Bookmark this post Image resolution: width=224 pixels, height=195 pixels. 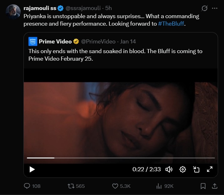pyautogui.click(x=203, y=186)
